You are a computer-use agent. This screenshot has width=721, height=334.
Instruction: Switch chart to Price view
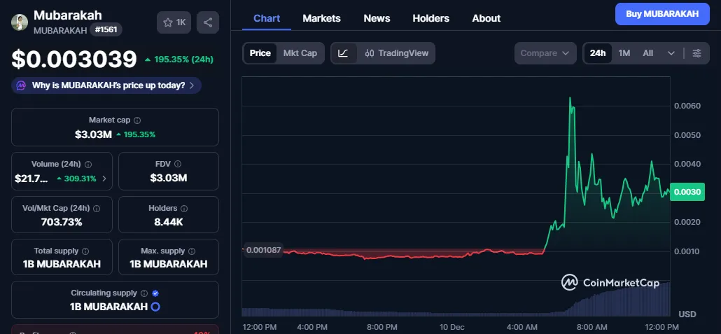click(260, 53)
